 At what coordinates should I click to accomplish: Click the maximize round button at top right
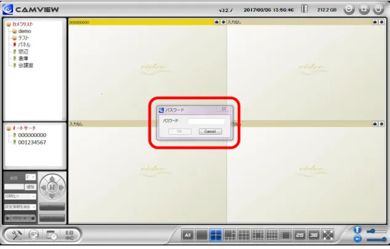point(364,9)
